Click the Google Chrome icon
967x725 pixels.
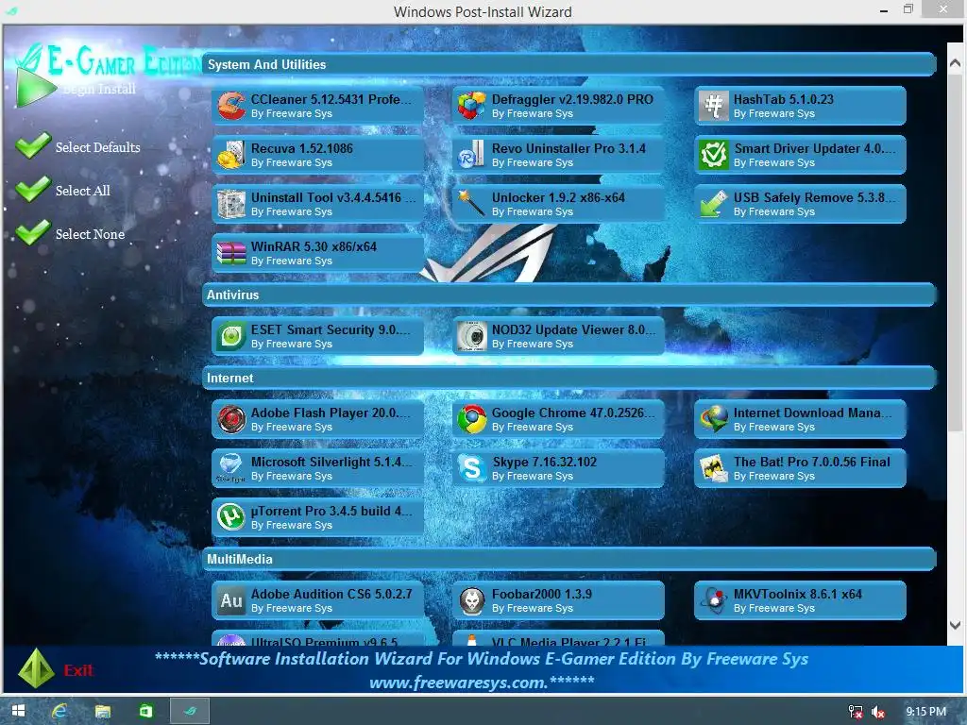pyautogui.click(x=472, y=419)
